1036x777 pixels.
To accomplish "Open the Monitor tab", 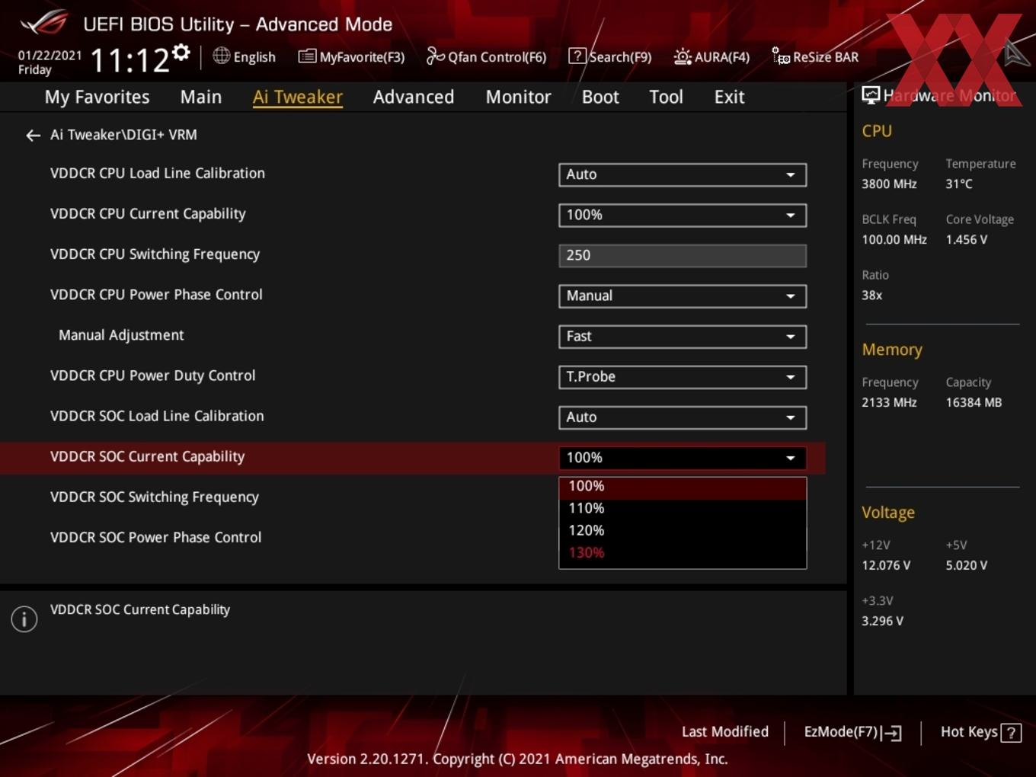I will pyautogui.click(x=518, y=97).
